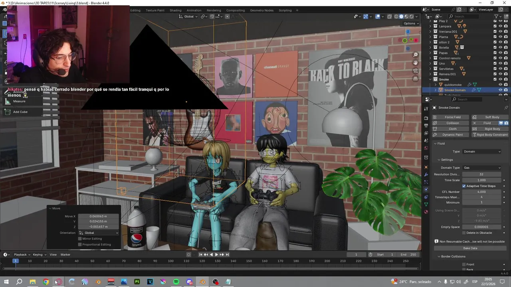Viewport: 511px width, 287px height.
Task: Click the Time Scale 1.000 slider
Action: [x=481, y=180]
